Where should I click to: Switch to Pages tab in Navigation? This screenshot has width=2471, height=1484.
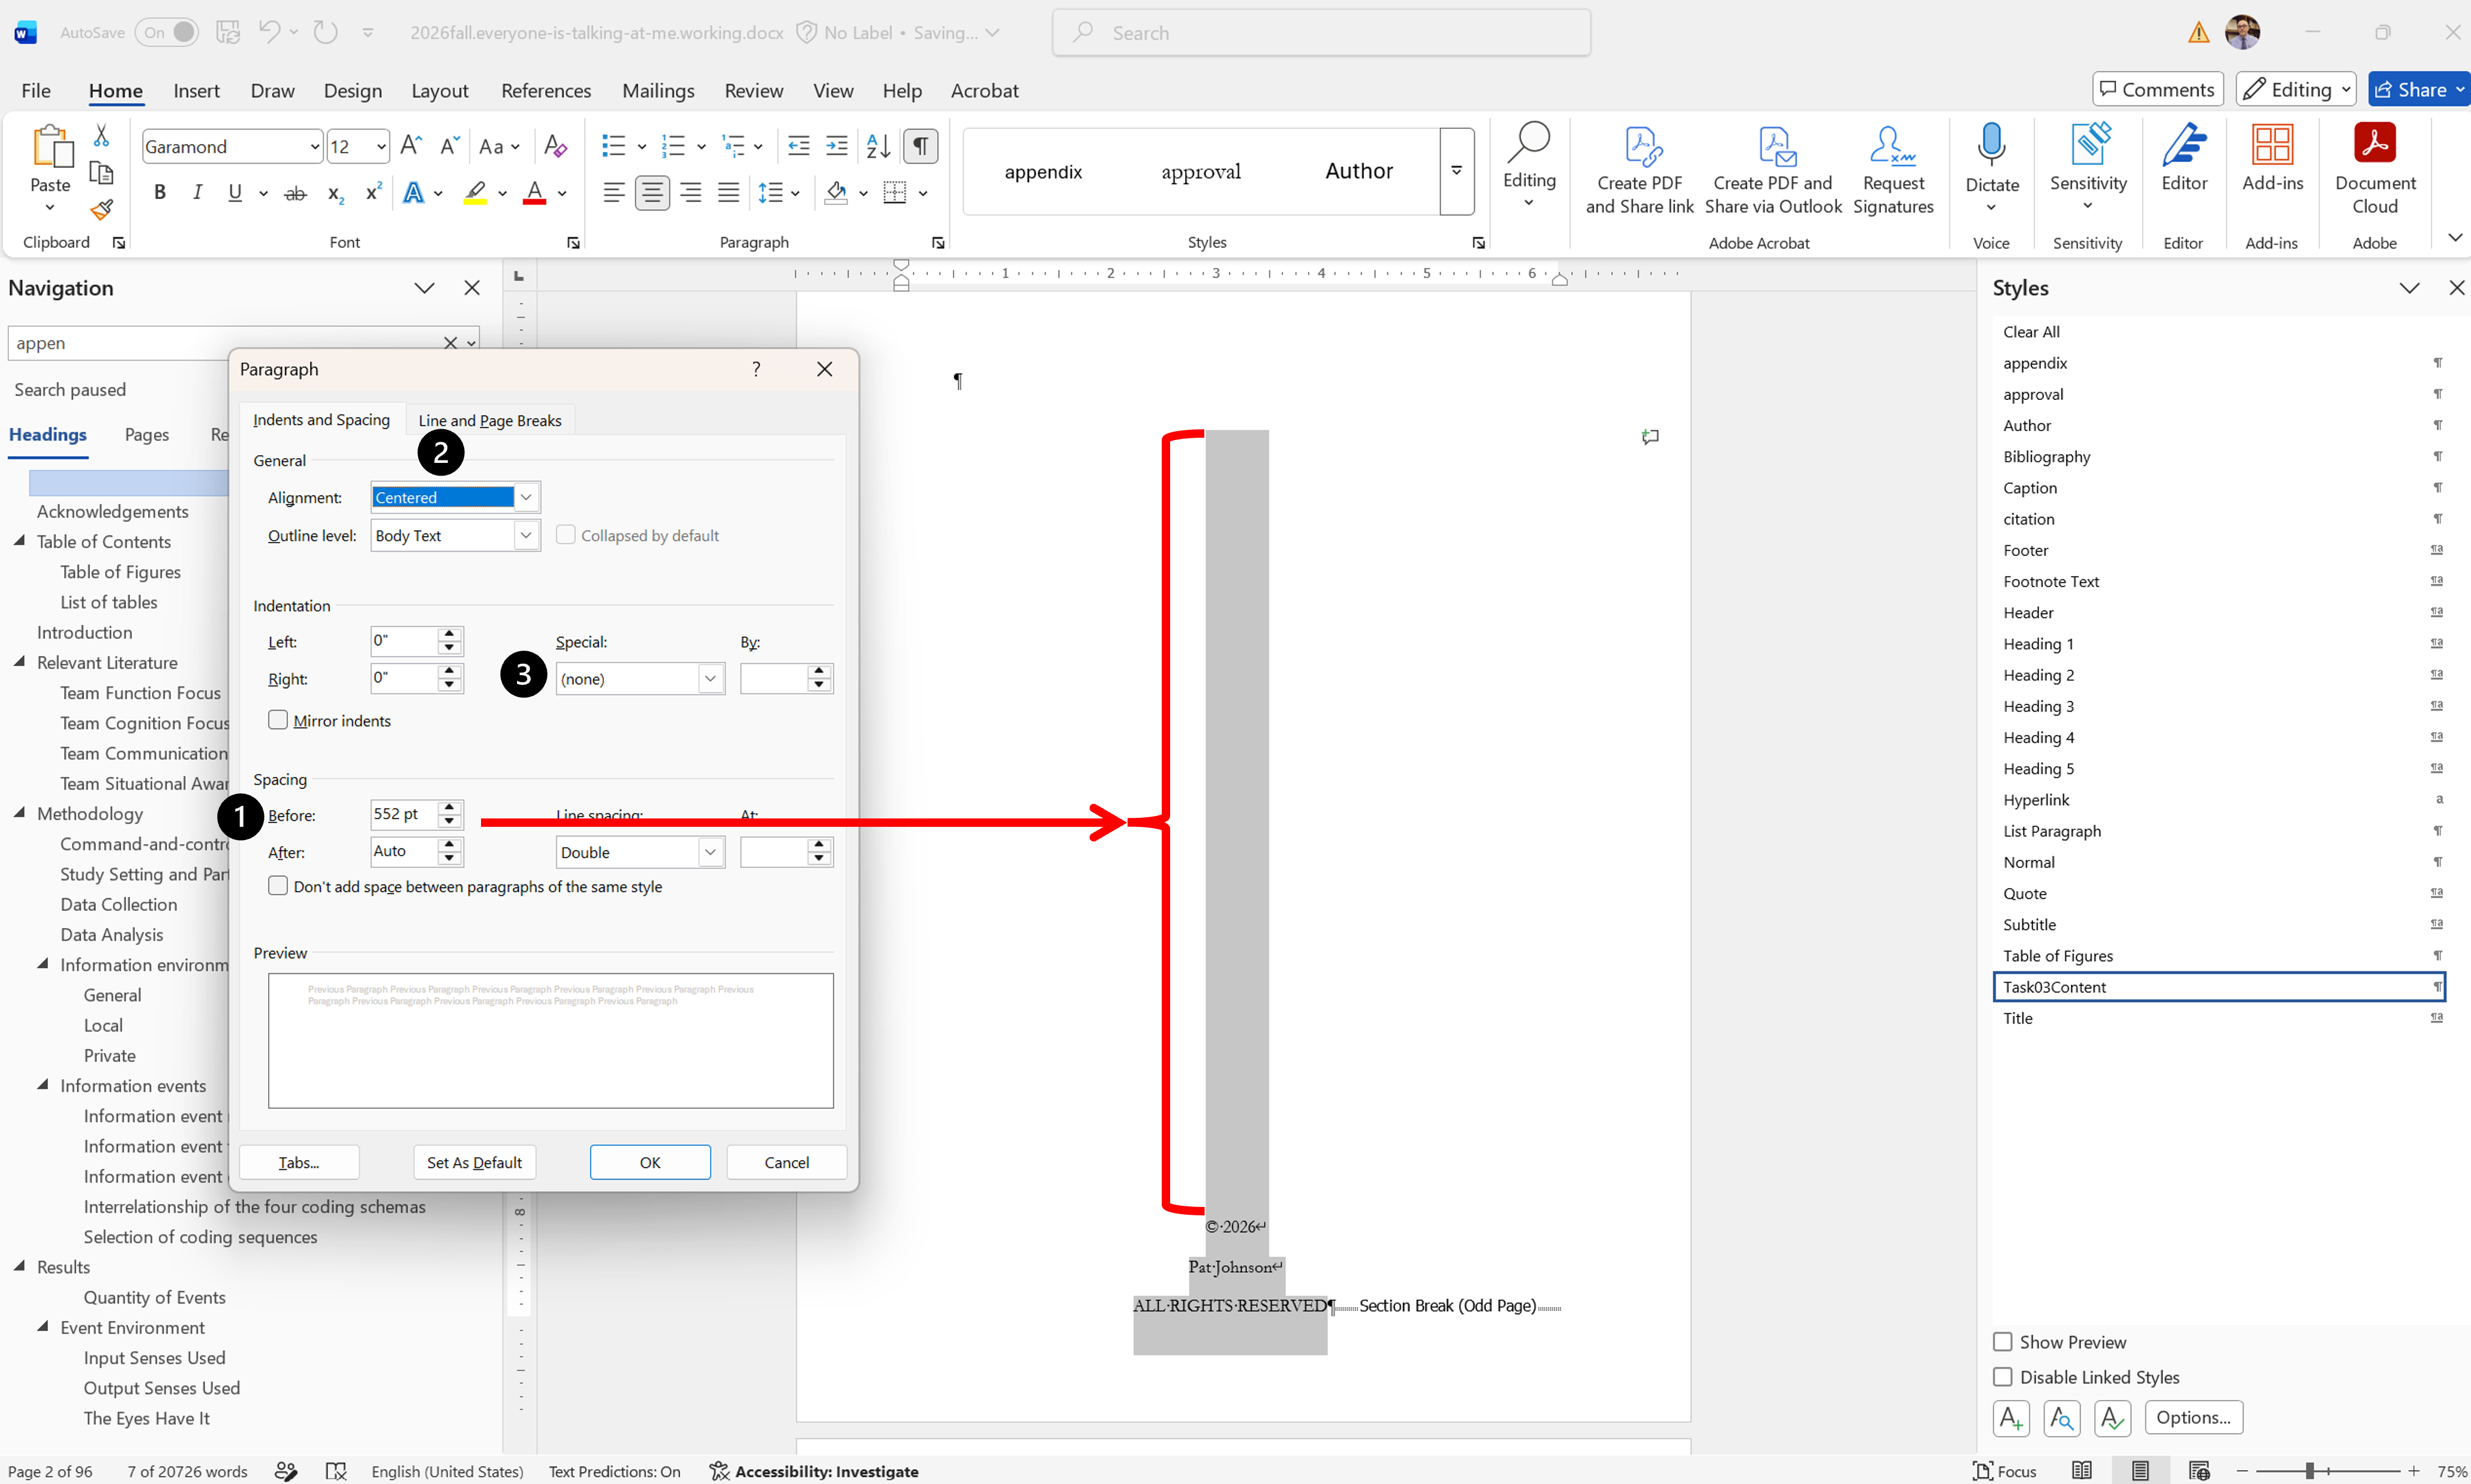tap(147, 434)
